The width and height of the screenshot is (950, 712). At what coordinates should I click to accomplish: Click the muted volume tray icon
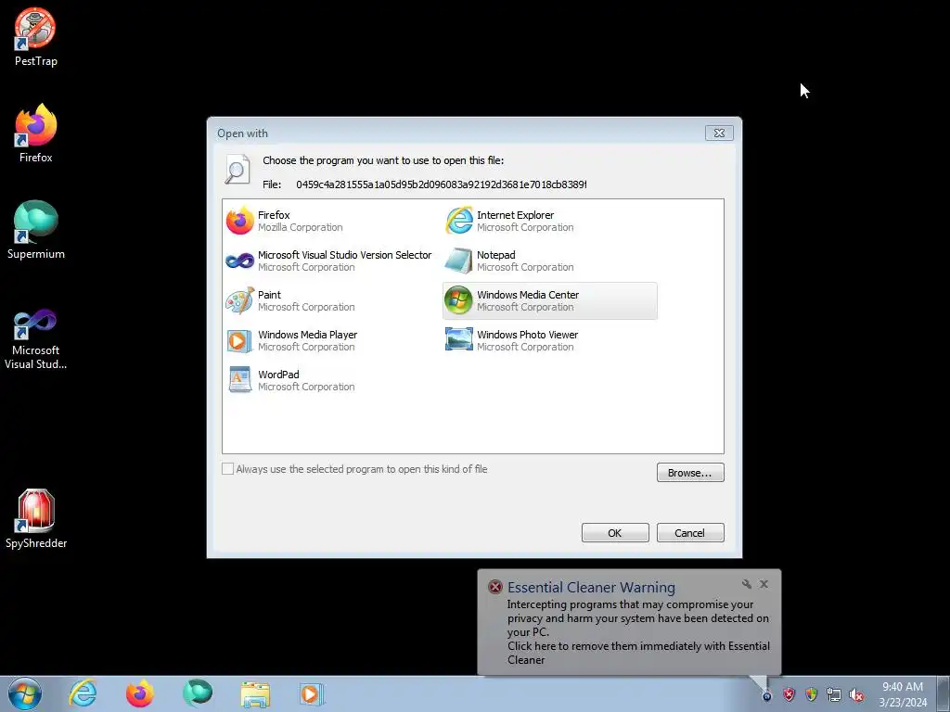[856, 695]
